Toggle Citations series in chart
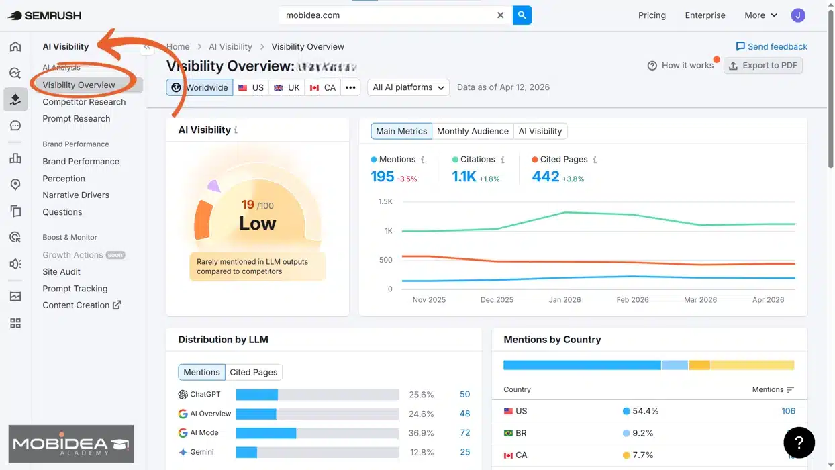This screenshot has height=470, width=835. click(x=473, y=160)
